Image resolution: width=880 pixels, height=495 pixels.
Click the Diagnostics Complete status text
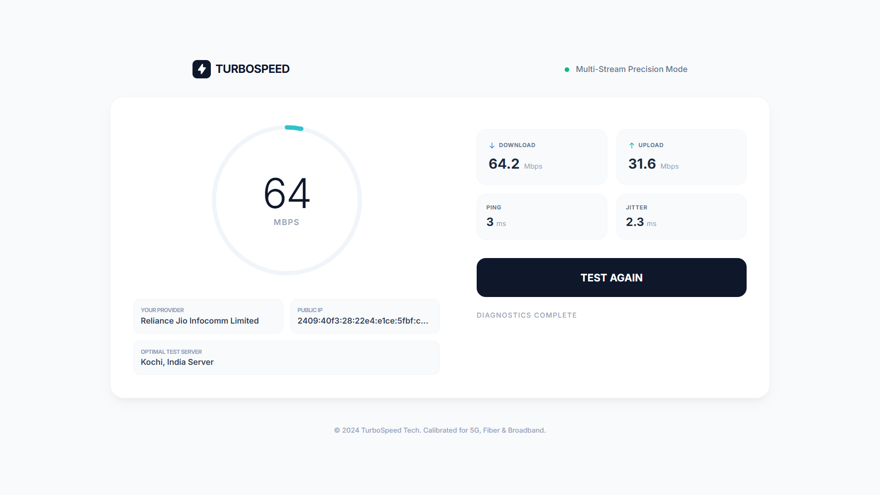[527, 315]
